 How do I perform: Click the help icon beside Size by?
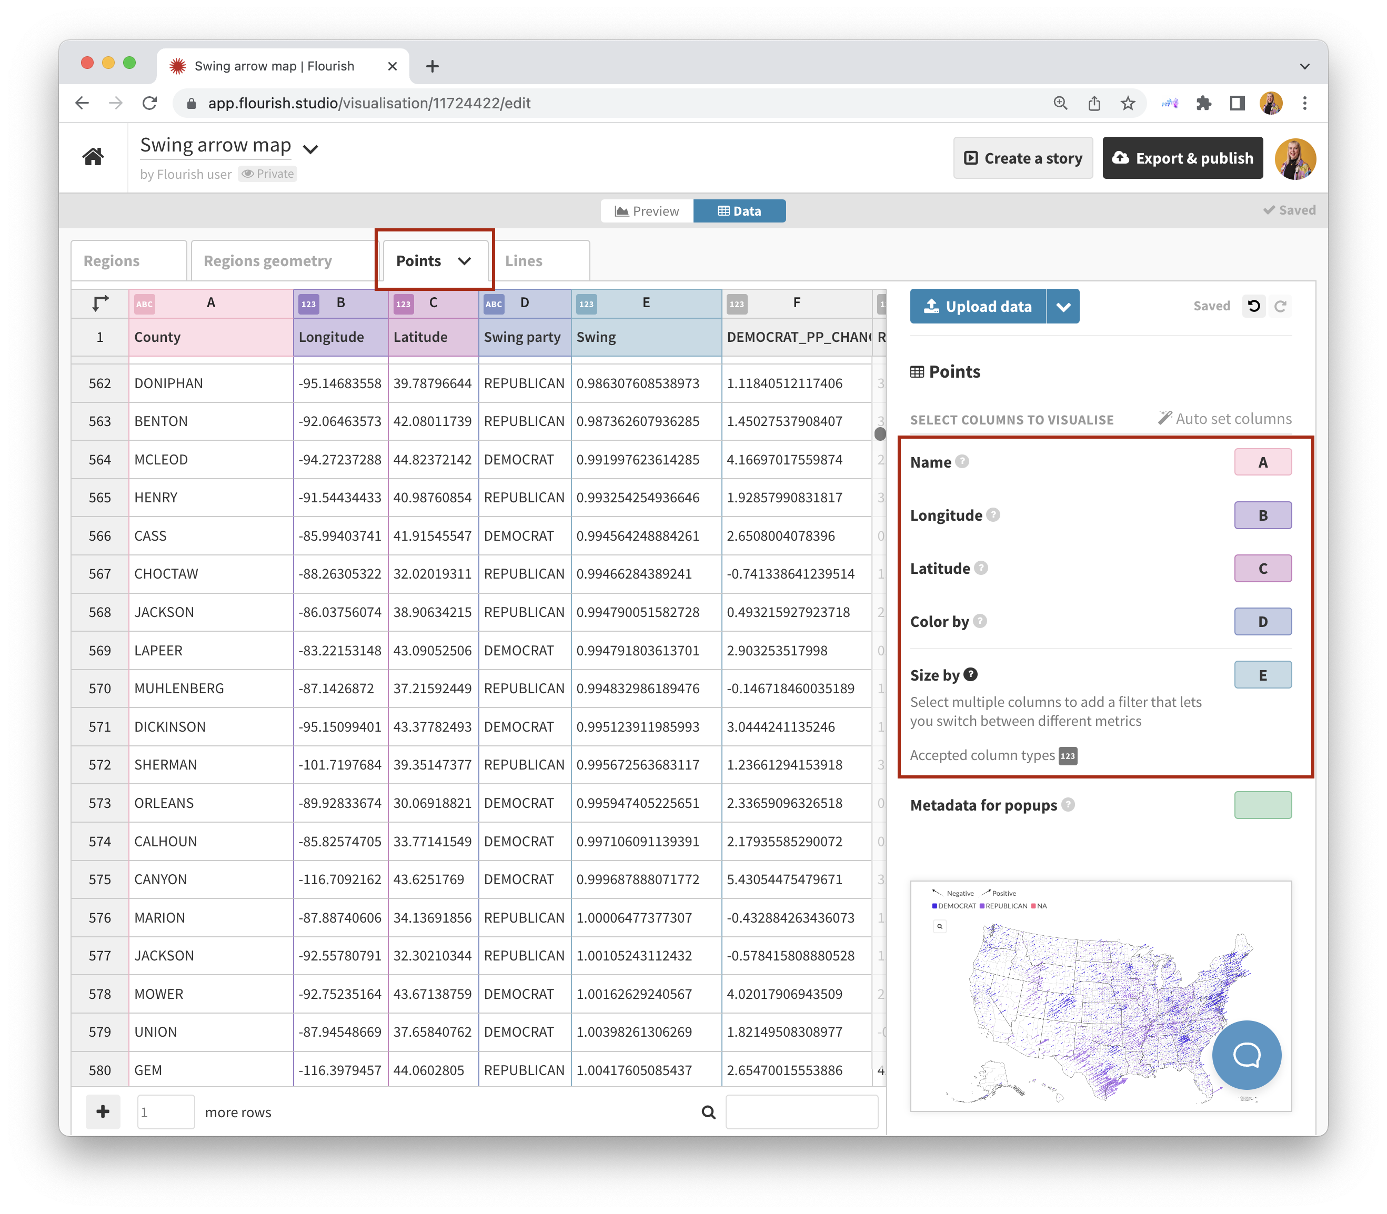tap(970, 674)
